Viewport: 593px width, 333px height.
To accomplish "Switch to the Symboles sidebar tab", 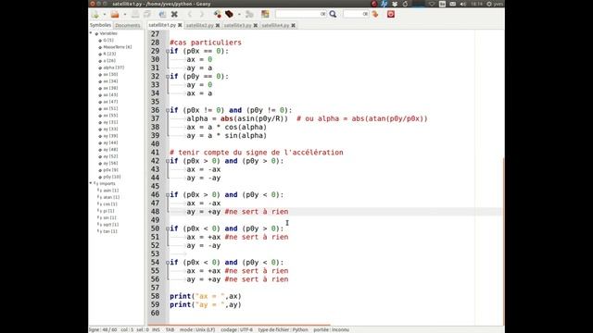I will tap(100, 25).
